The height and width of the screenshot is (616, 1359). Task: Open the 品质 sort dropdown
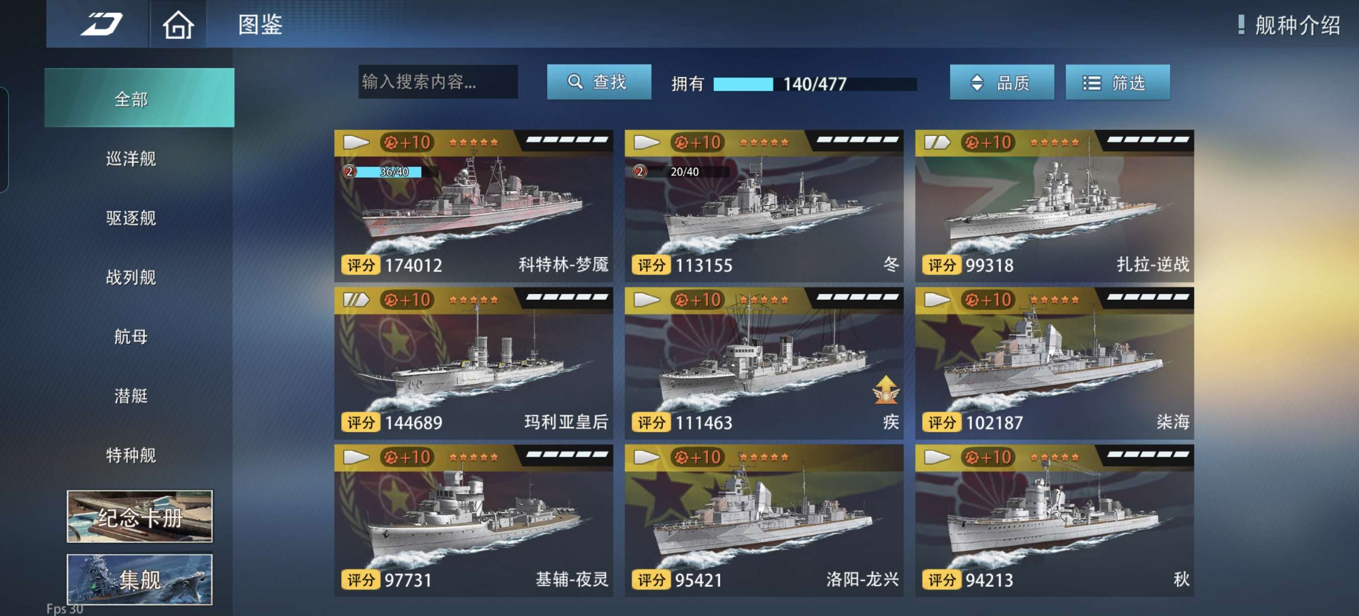click(1001, 82)
